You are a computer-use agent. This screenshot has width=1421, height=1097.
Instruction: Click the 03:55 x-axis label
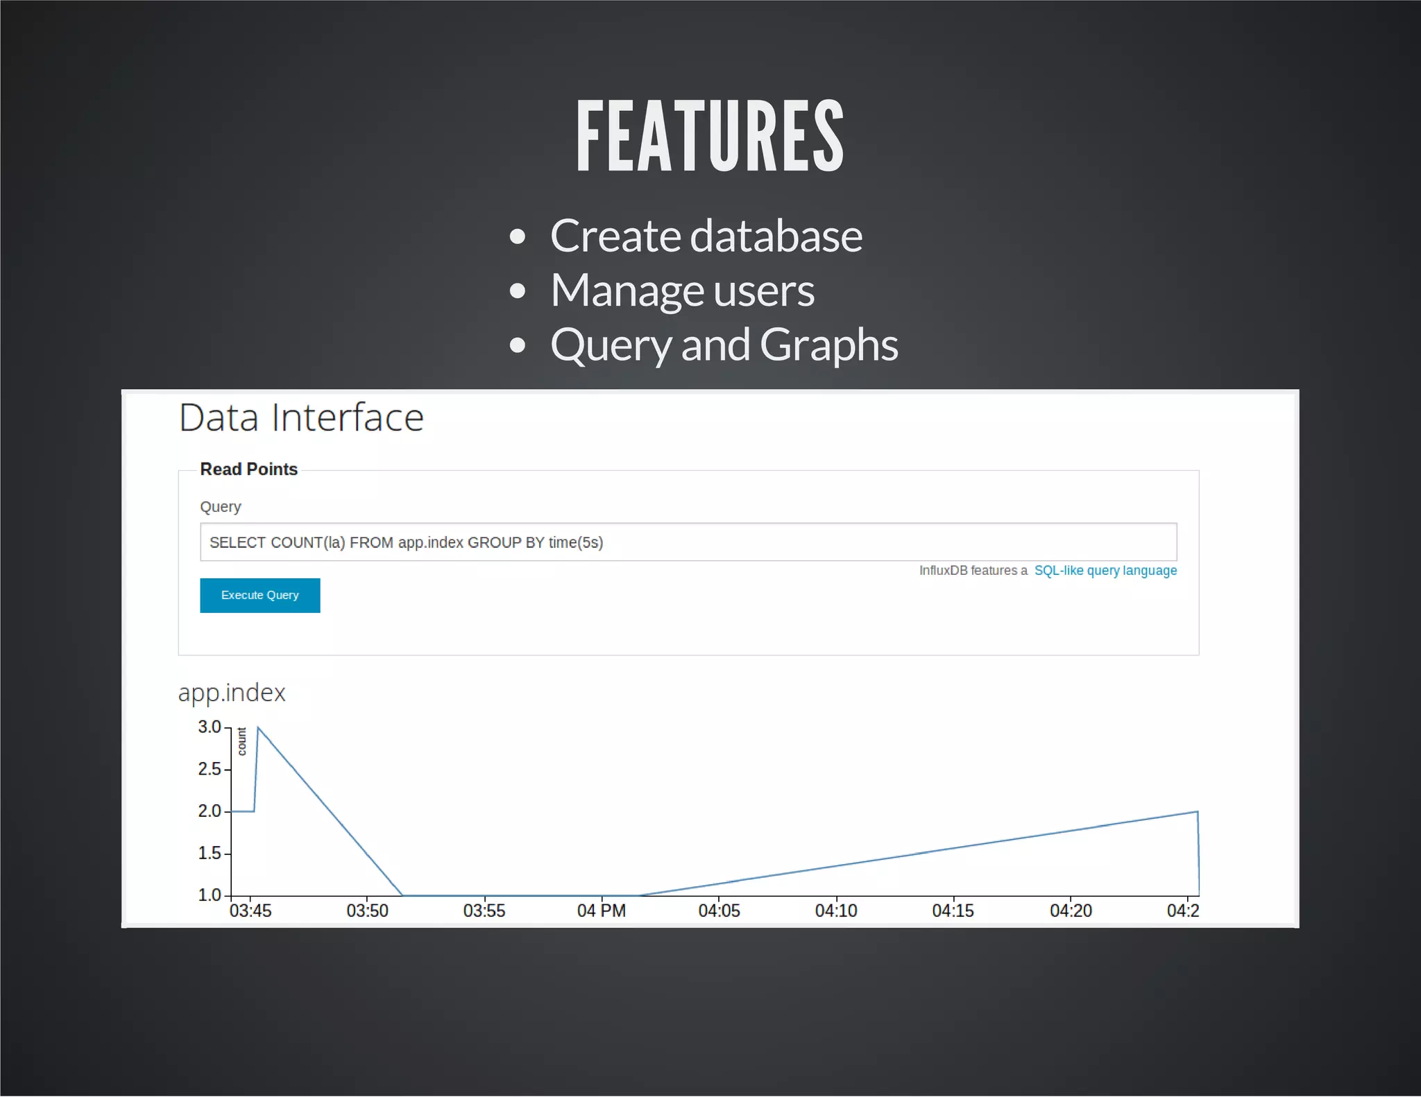click(x=484, y=910)
